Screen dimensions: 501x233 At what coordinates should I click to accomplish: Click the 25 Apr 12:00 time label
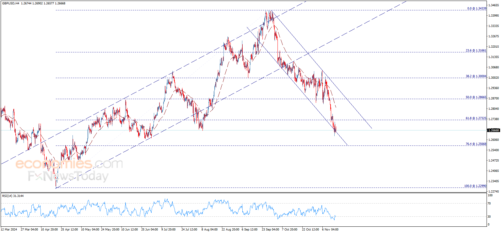coord(69,230)
